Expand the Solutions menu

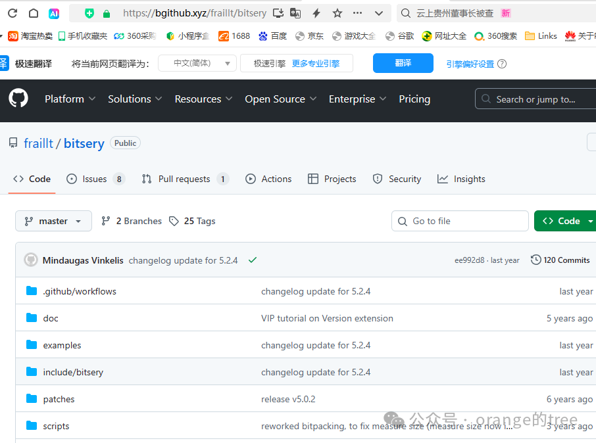(x=135, y=99)
